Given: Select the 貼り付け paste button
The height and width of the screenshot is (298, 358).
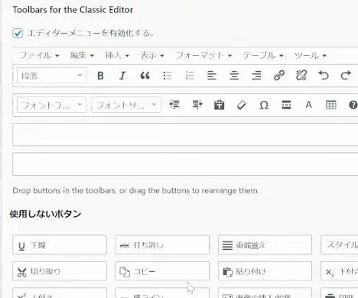Looking at the screenshot, I should (265, 271).
